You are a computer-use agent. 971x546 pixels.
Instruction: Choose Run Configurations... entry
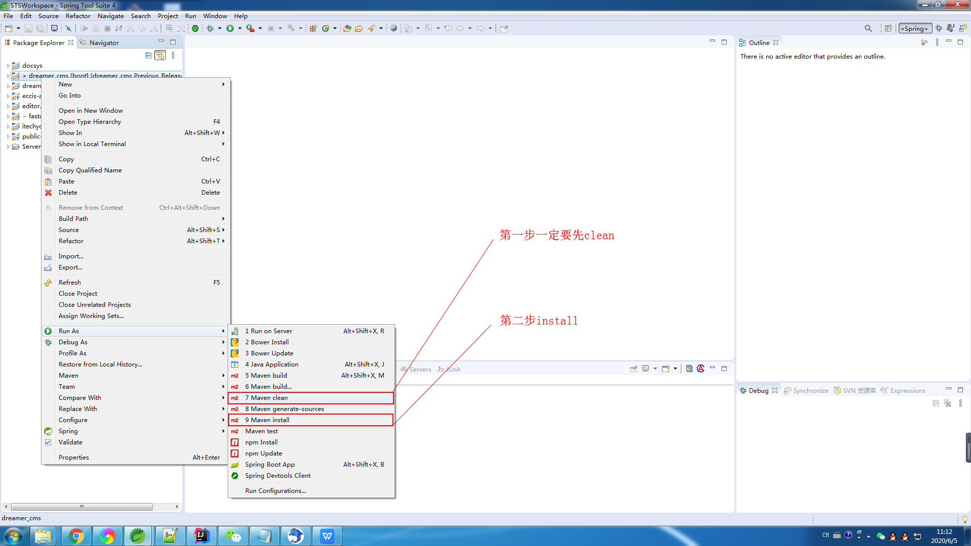point(276,491)
